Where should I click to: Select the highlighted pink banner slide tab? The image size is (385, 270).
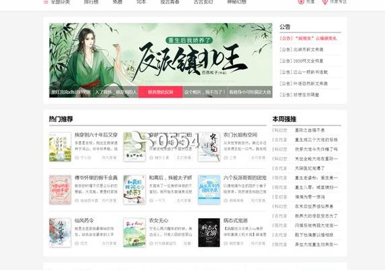point(161,92)
